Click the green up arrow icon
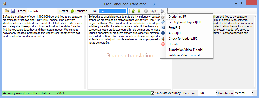The height and width of the screenshot is (98, 259). coord(133,11)
